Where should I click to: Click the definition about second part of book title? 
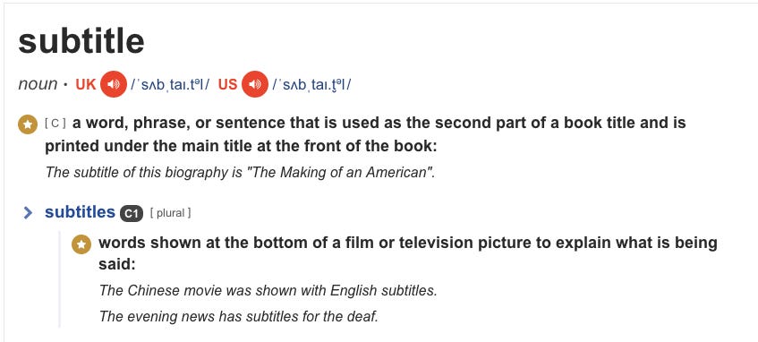365,134
